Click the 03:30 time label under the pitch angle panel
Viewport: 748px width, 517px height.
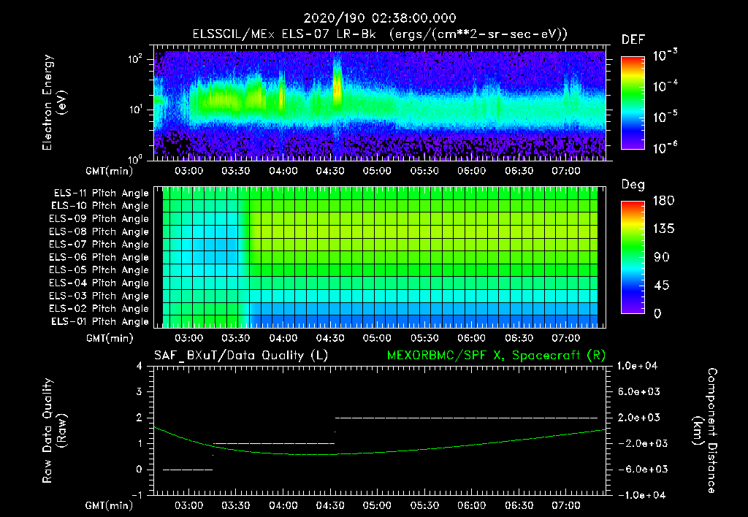[236, 338]
